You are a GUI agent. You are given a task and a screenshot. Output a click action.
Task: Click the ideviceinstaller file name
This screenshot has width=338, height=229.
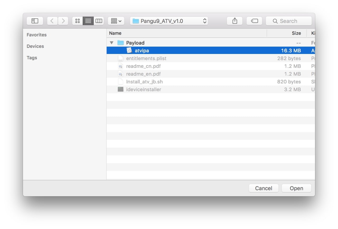144,89
